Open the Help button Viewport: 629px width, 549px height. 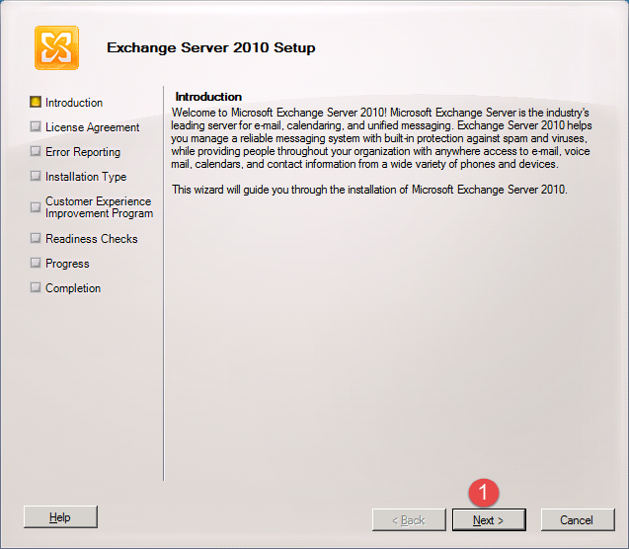[x=60, y=517]
